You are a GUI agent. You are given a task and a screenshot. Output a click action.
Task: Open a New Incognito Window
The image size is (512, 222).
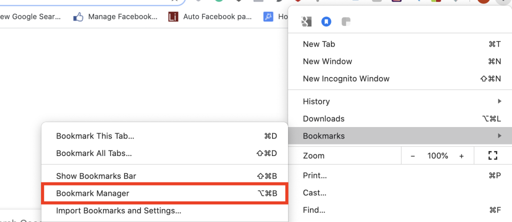(400, 78)
